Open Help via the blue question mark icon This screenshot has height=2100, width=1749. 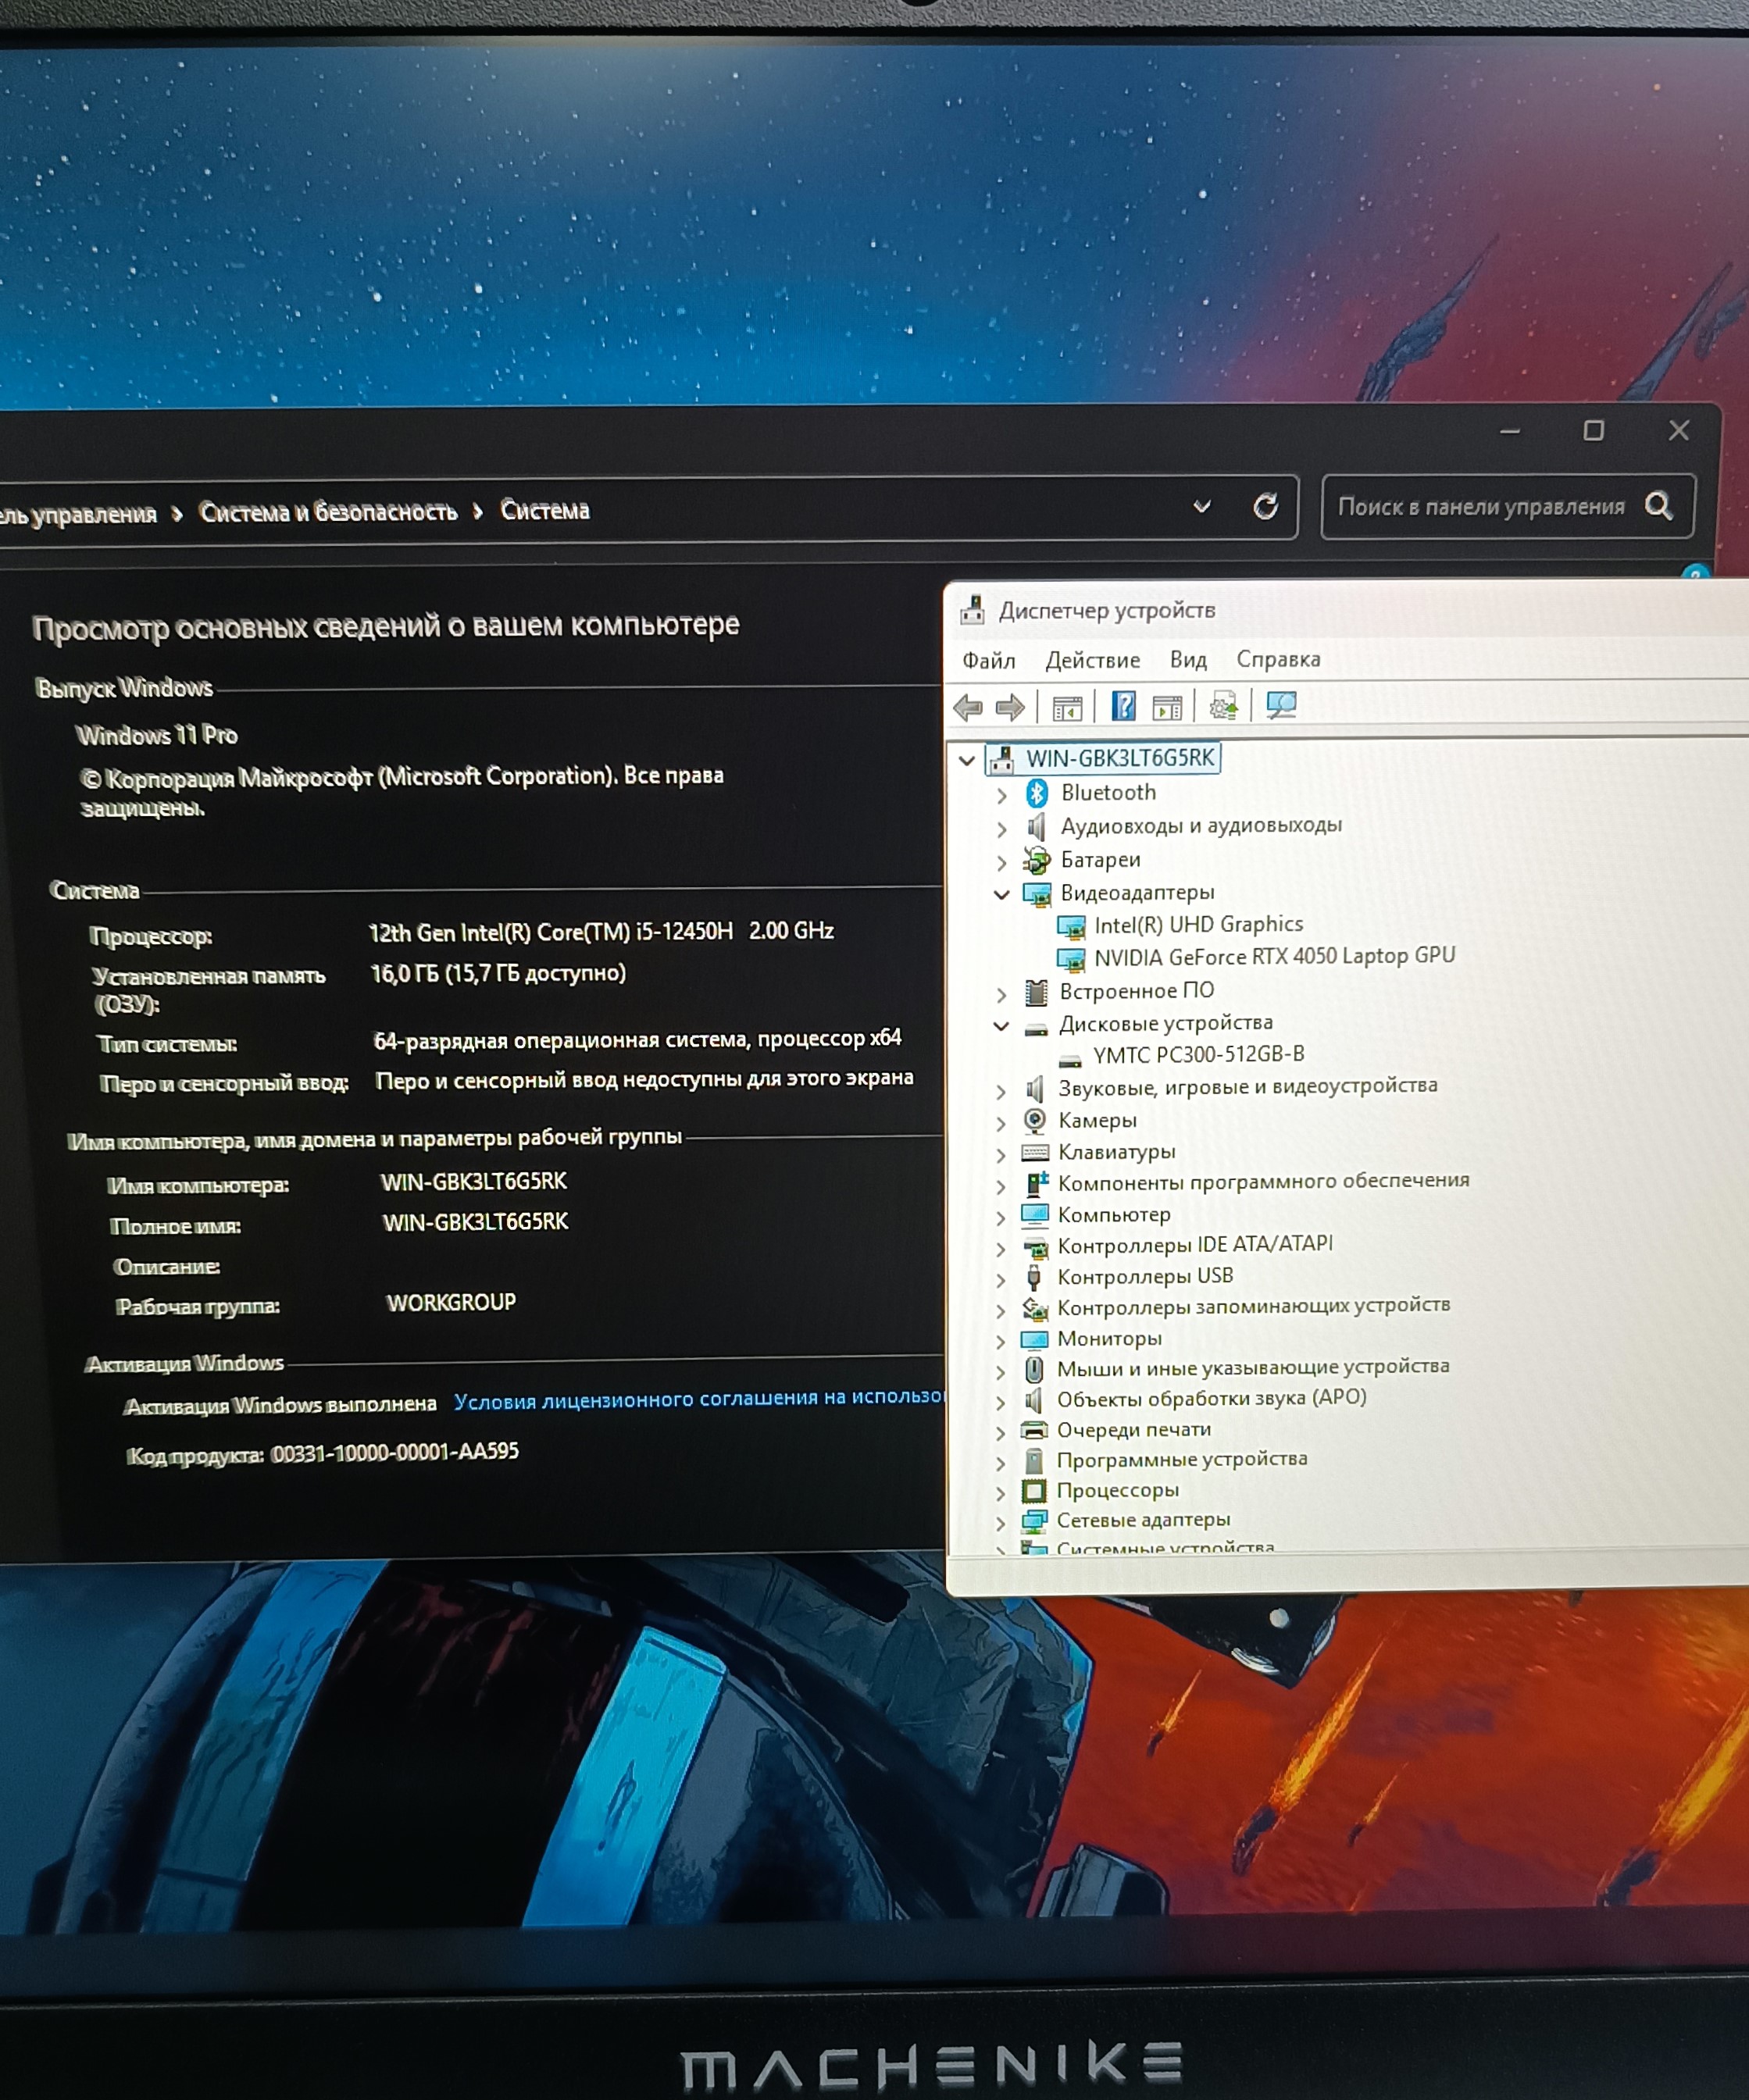point(1123,706)
